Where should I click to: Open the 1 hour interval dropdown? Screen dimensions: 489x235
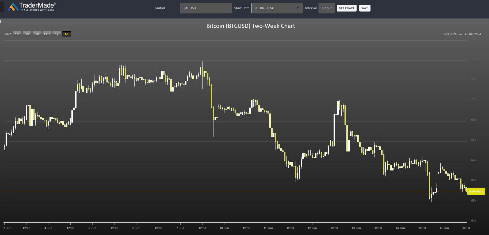click(x=327, y=8)
